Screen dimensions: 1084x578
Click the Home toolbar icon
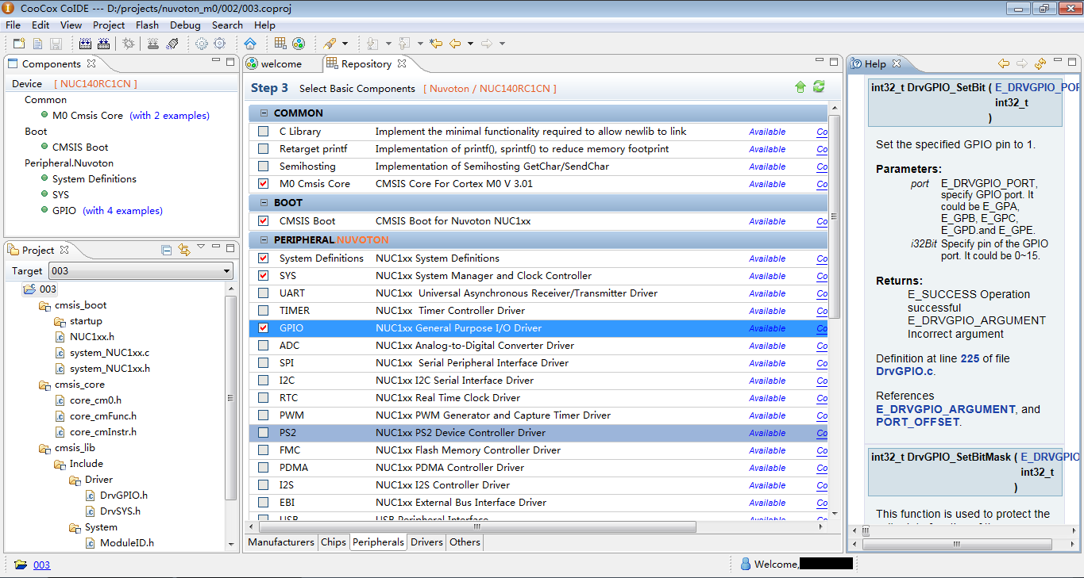tap(250, 44)
